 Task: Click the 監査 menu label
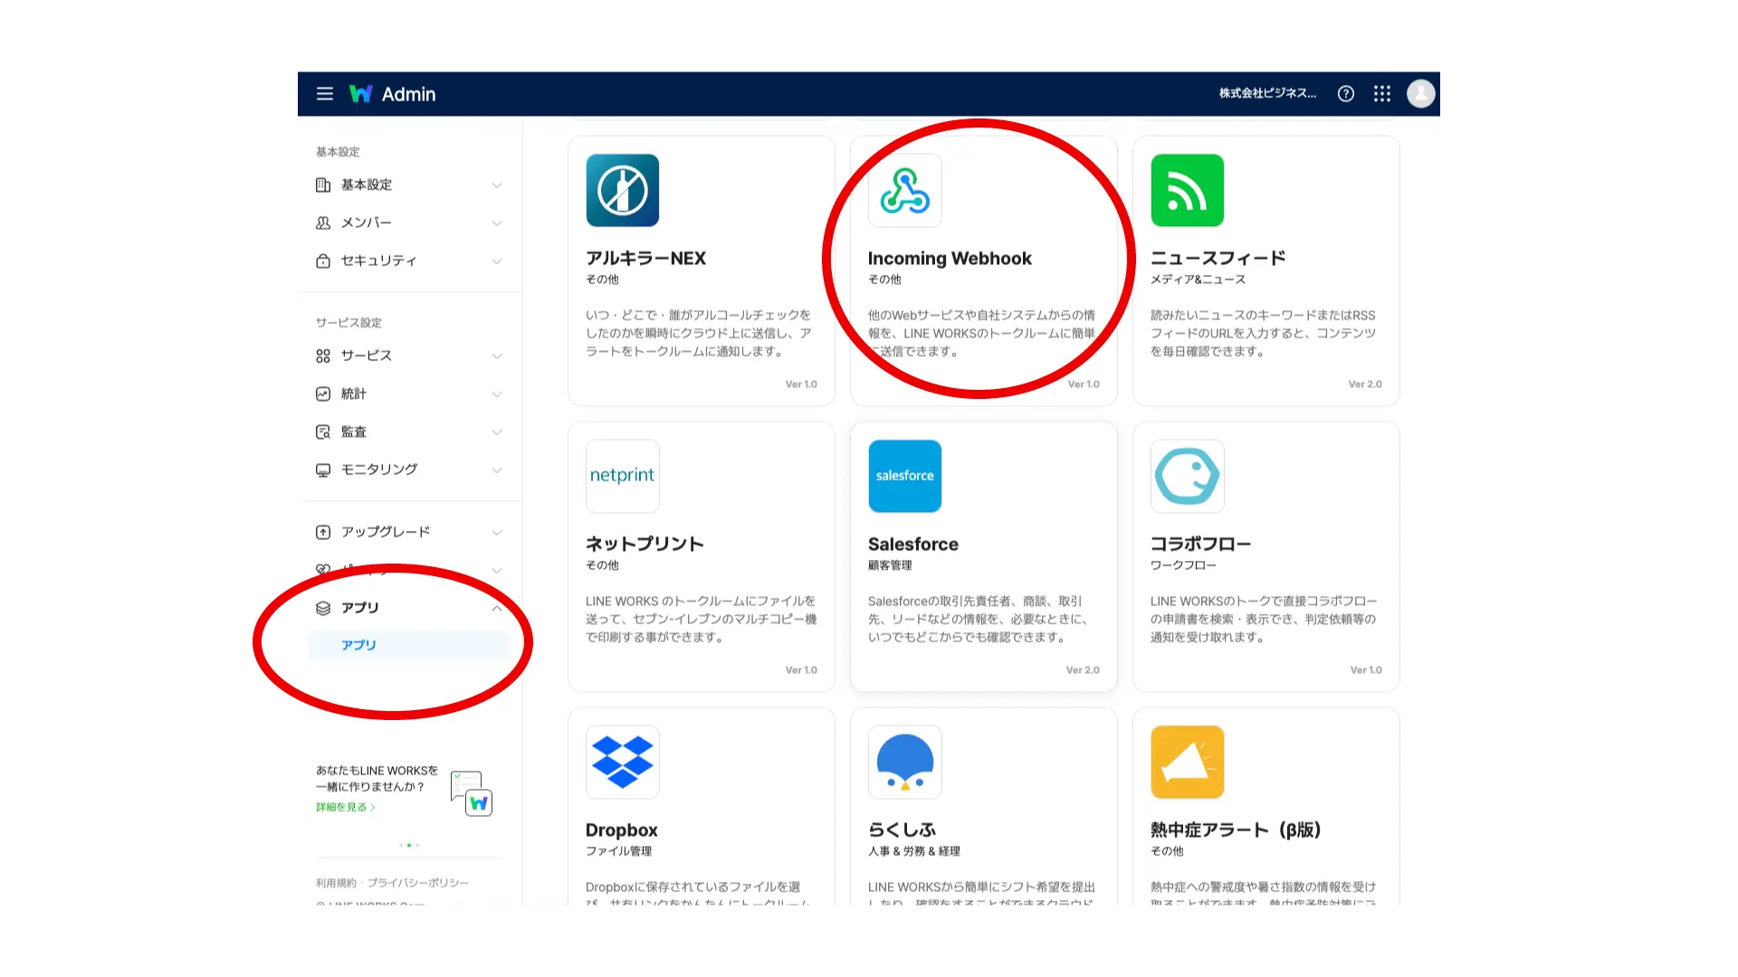pyautogui.click(x=354, y=432)
